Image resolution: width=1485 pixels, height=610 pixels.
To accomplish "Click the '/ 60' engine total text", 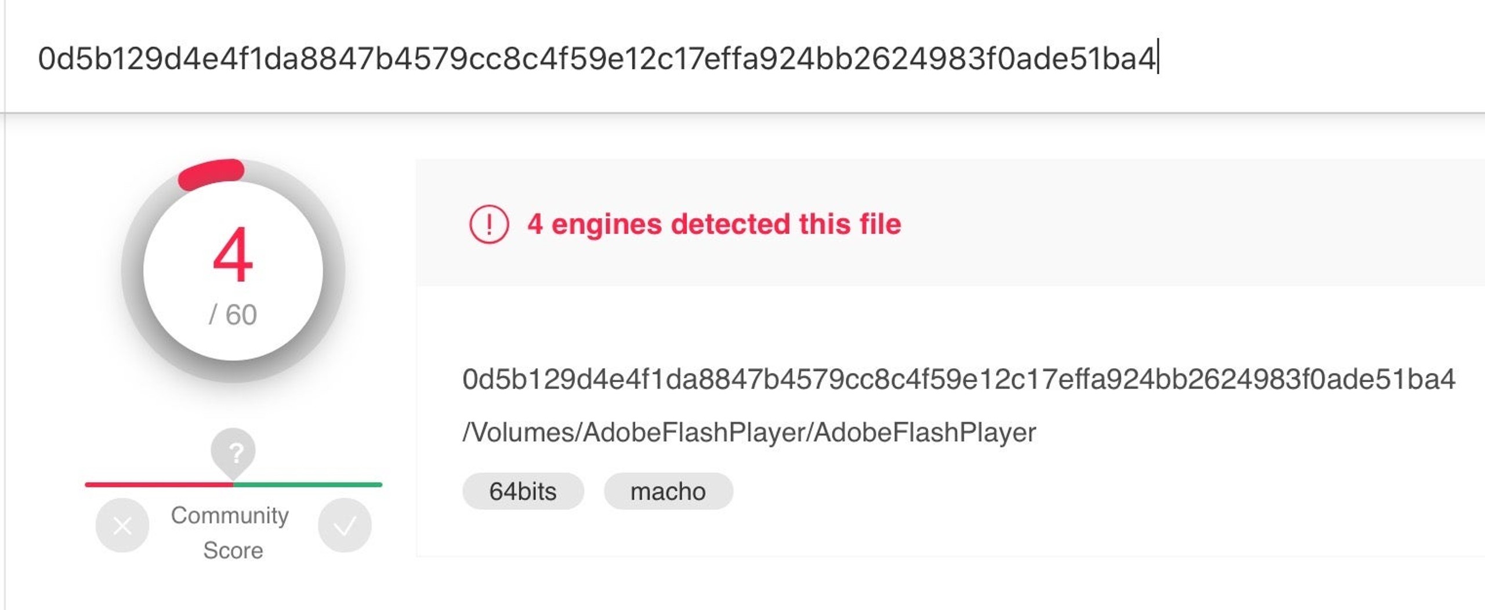I will click(233, 315).
